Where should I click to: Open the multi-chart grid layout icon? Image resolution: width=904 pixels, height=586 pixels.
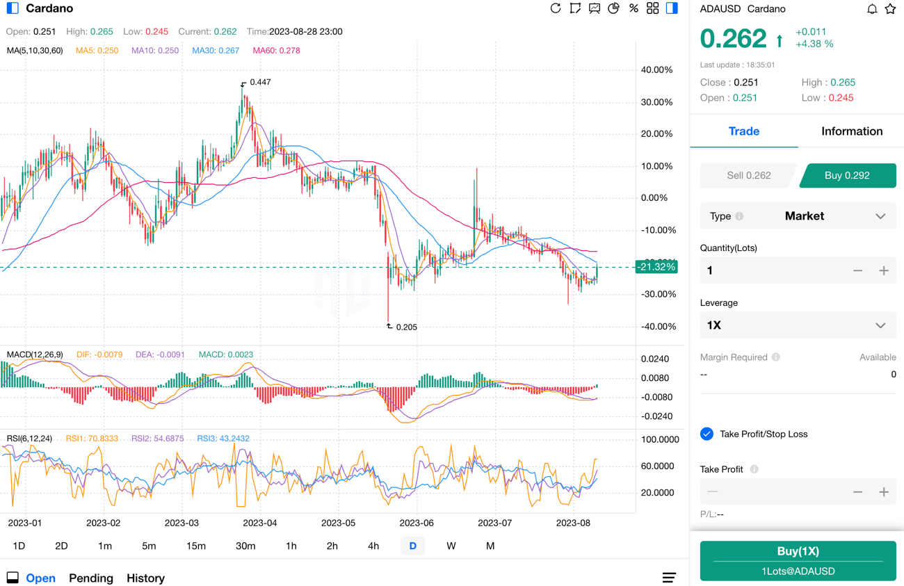pyautogui.click(x=652, y=8)
